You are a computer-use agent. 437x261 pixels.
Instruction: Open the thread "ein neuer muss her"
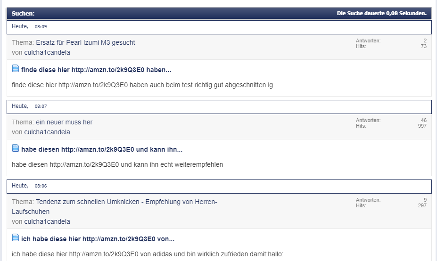tap(64, 122)
